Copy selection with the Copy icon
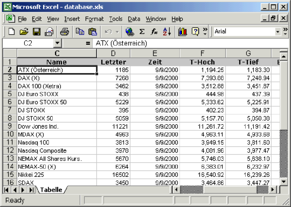The image size is (291, 207). [x=80, y=32]
